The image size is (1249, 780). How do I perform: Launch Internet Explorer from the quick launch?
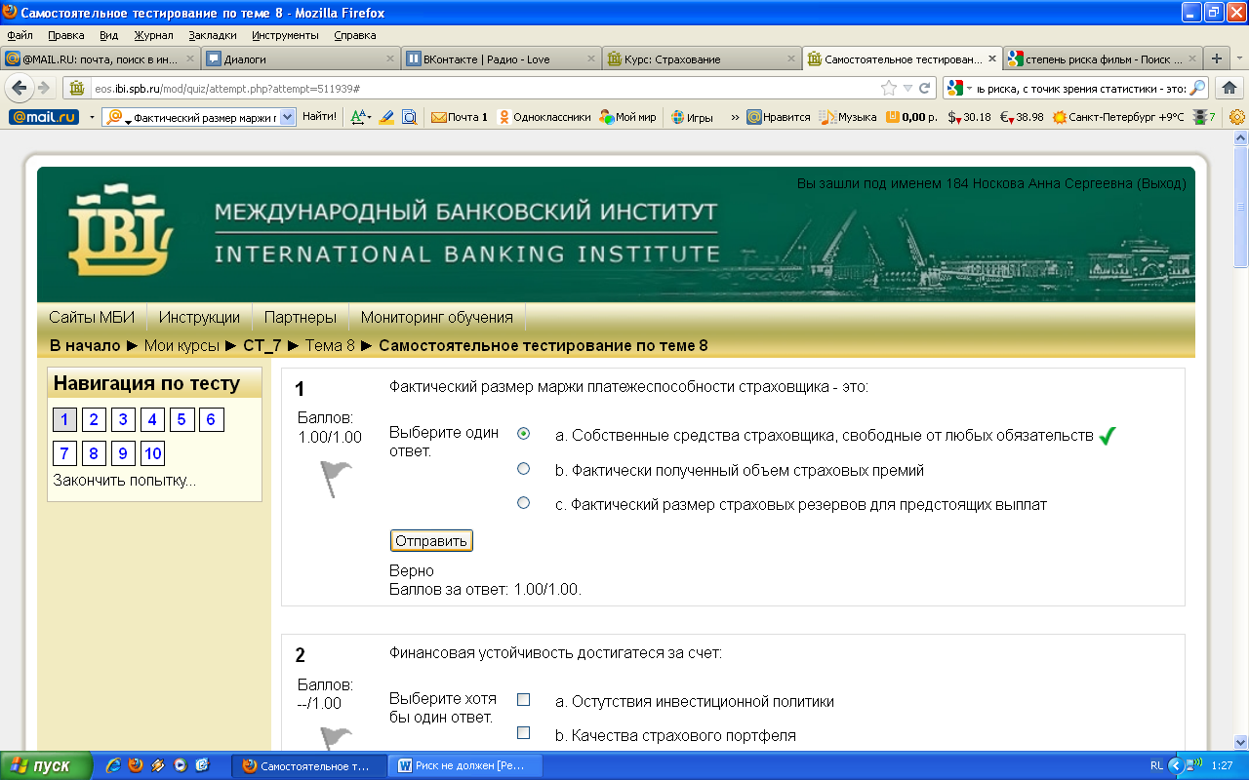pyautogui.click(x=112, y=765)
